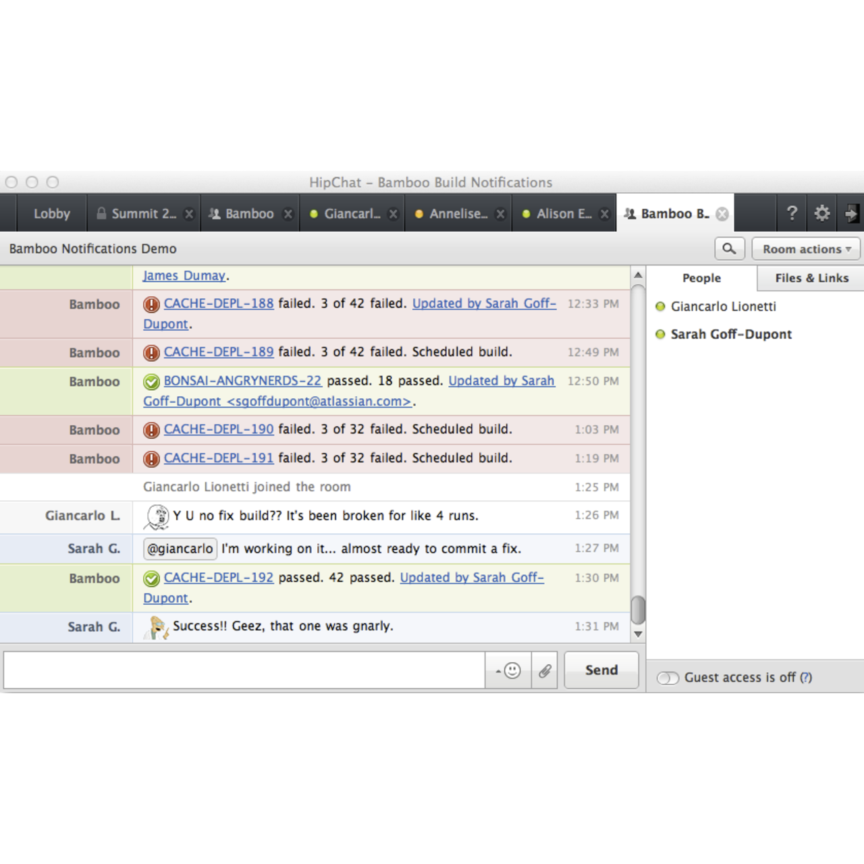Open the CACHE-DEPL-189 build link

tap(219, 352)
